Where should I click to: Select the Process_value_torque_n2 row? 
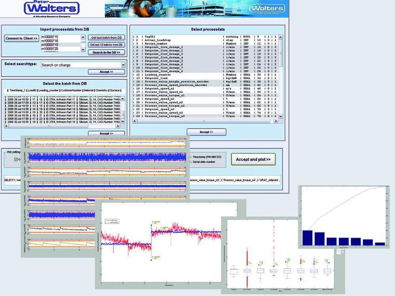[x=205, y=106]
